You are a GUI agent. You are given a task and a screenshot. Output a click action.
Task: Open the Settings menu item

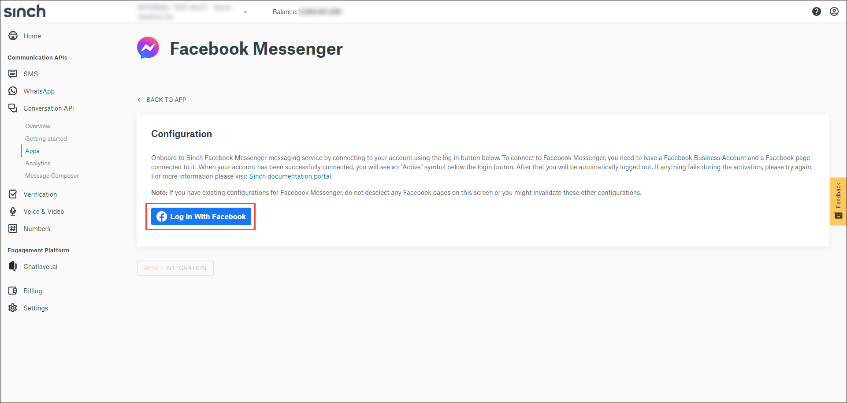36,308
